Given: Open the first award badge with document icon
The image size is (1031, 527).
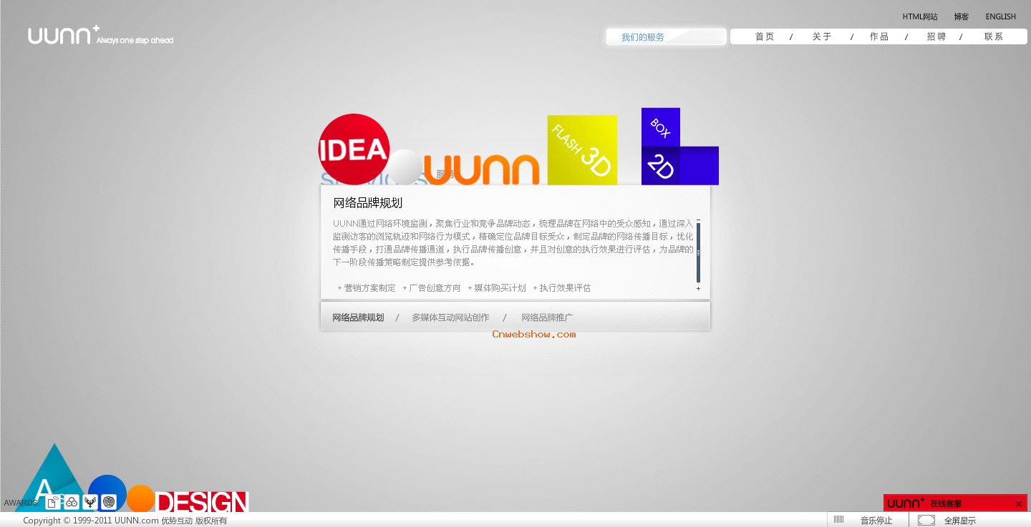Looking at the screenshot, I should pos(52,503).
